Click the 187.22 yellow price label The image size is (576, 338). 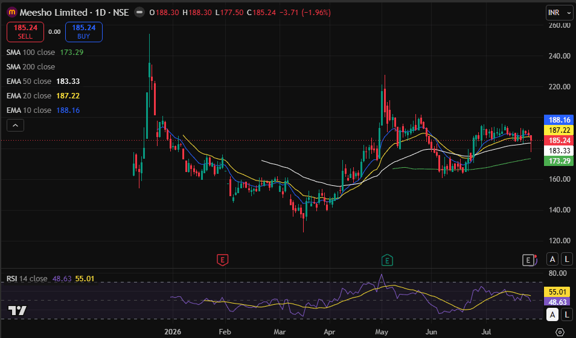pos(558,130)
